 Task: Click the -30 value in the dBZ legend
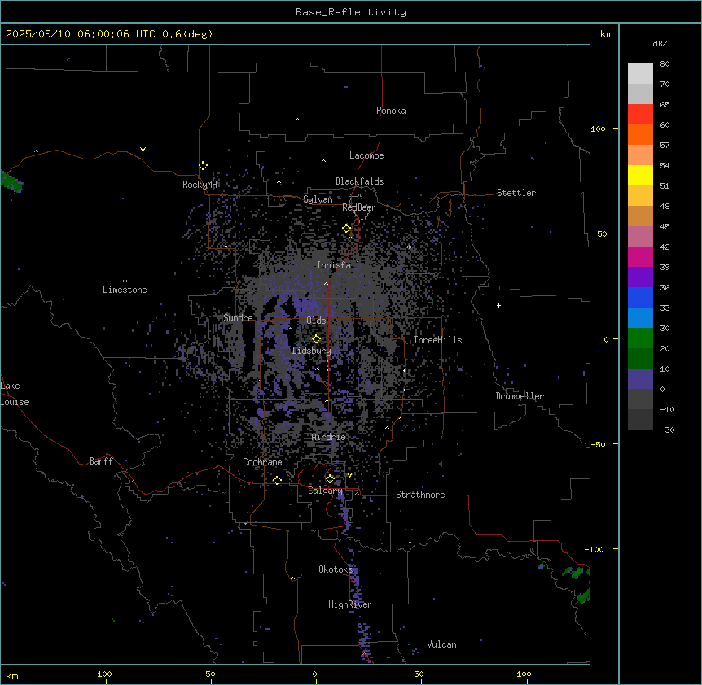coord(667,430)
